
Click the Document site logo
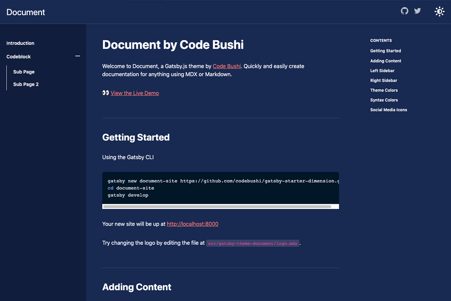26,12
